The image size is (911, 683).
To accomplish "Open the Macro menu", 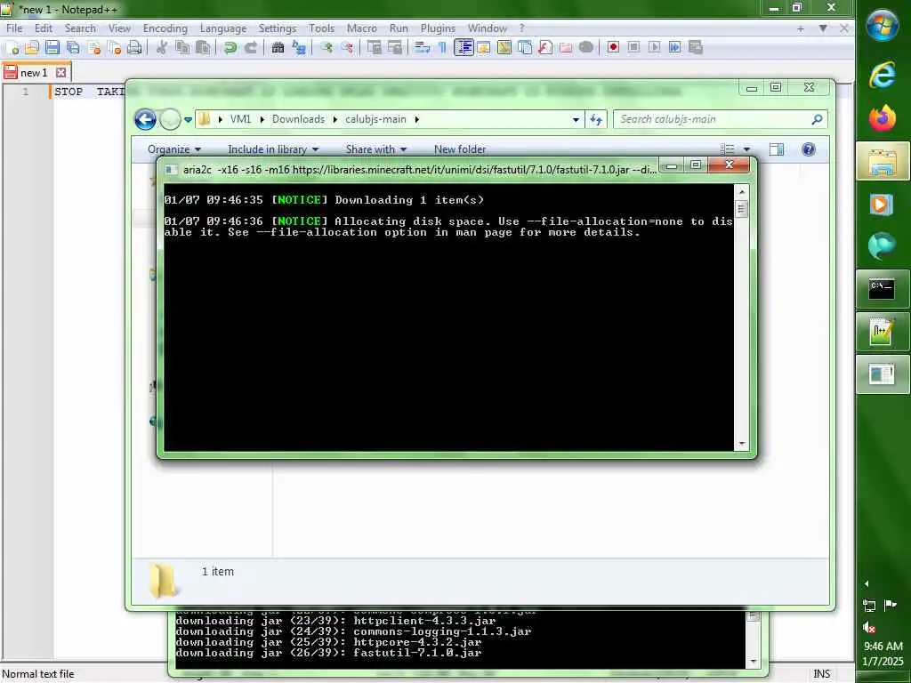I will click(362, 28).
